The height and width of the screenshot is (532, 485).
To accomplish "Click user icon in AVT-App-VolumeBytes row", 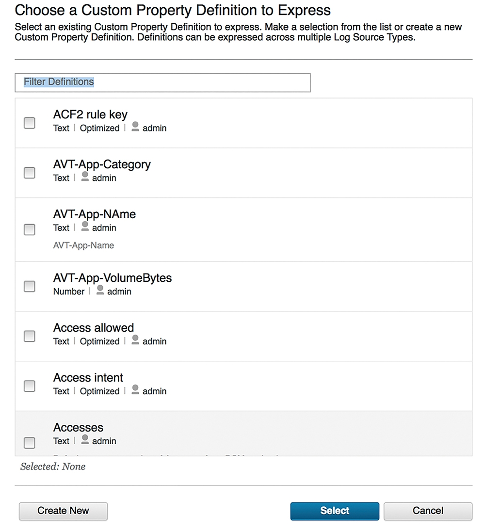I will (100, 290).
